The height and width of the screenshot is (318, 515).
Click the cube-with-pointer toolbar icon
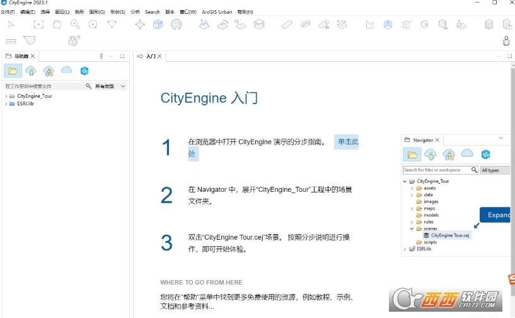tap(443, 25)
